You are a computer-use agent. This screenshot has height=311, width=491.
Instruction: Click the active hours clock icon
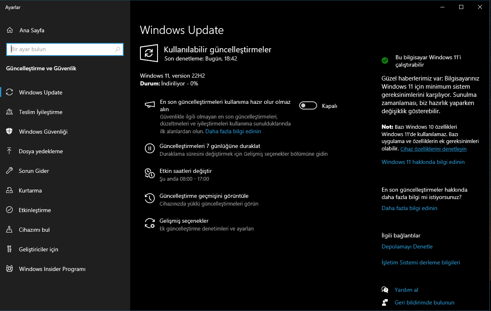(150, 174)
